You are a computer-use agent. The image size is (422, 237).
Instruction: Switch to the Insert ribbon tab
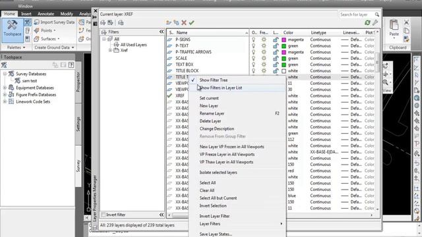click(x=26, y=14)
